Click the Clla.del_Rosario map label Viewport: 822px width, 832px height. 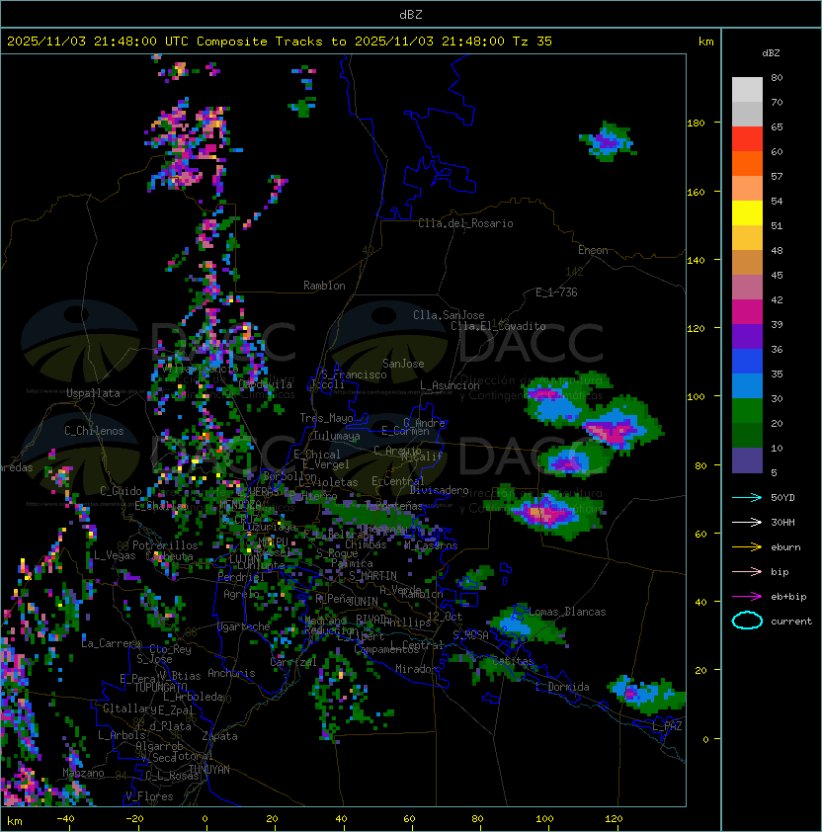tap(465, 223)
